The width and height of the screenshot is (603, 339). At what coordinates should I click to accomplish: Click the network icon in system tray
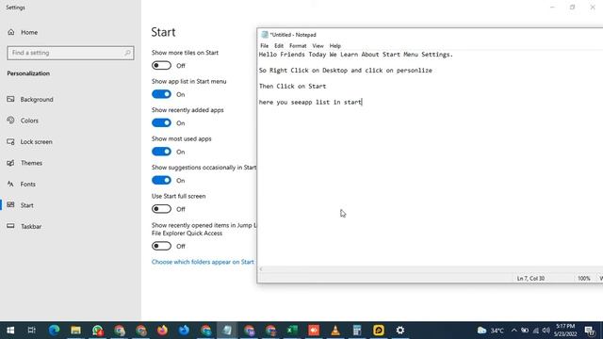click(x=536, y=331)
